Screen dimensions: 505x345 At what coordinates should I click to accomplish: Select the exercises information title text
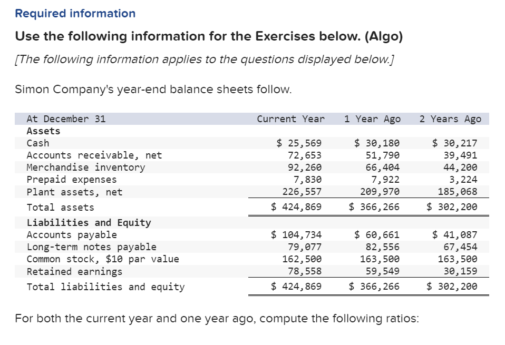pos(209,36)
